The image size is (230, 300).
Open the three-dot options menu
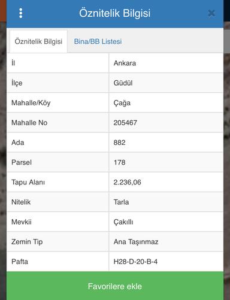(21, 13)
